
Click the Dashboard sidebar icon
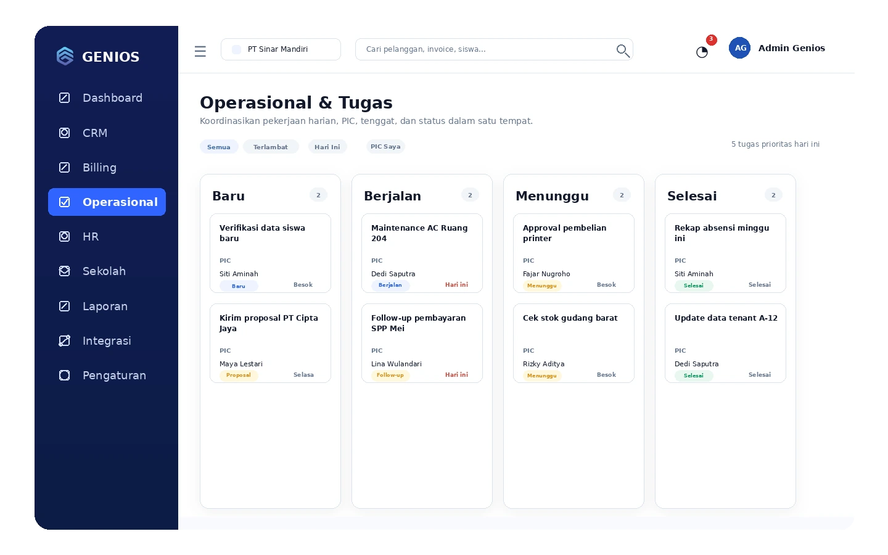(64, 97)
